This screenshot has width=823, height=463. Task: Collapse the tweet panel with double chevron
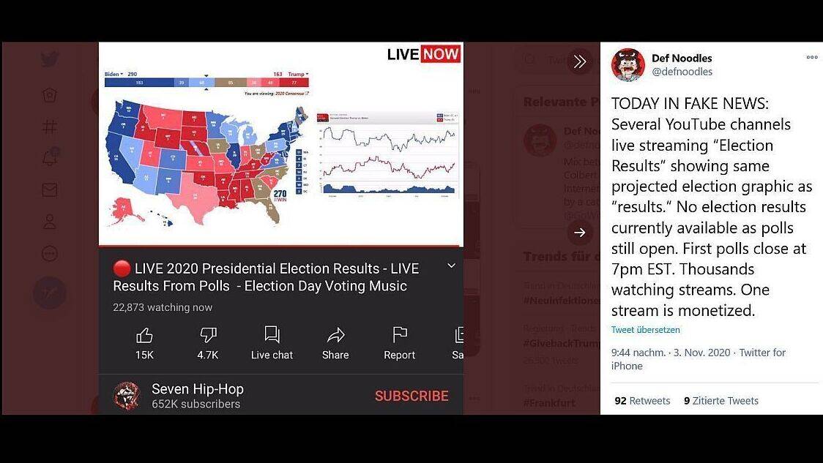(x=580, y=62)
